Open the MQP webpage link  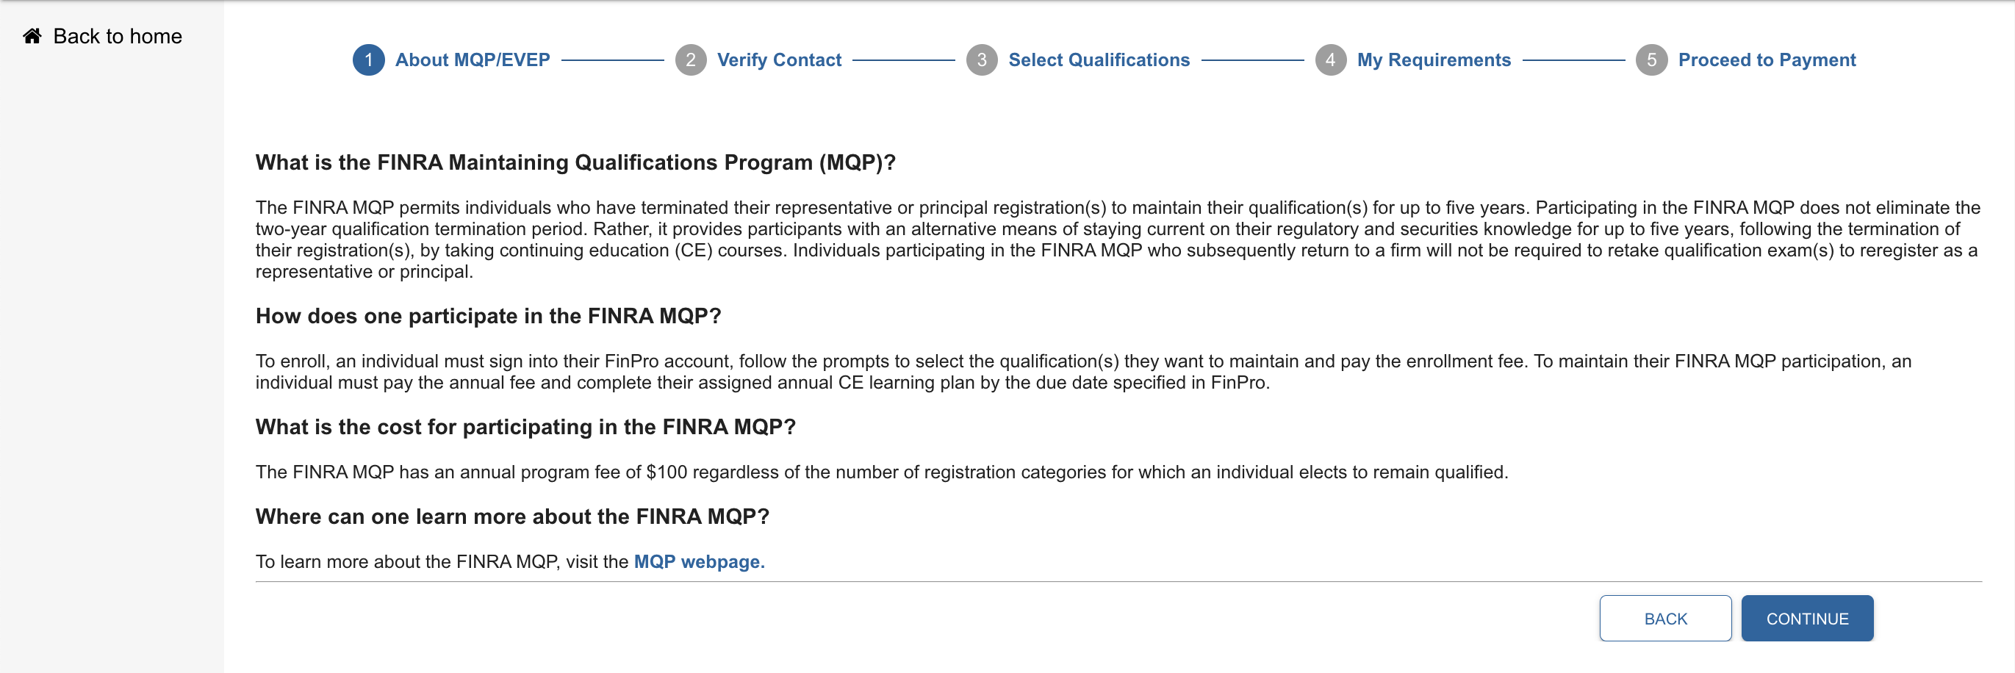pyautogui.click(x=699, y=561)
